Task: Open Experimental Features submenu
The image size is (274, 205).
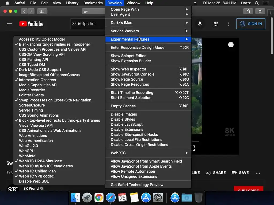Action: (x=148, y=39)
